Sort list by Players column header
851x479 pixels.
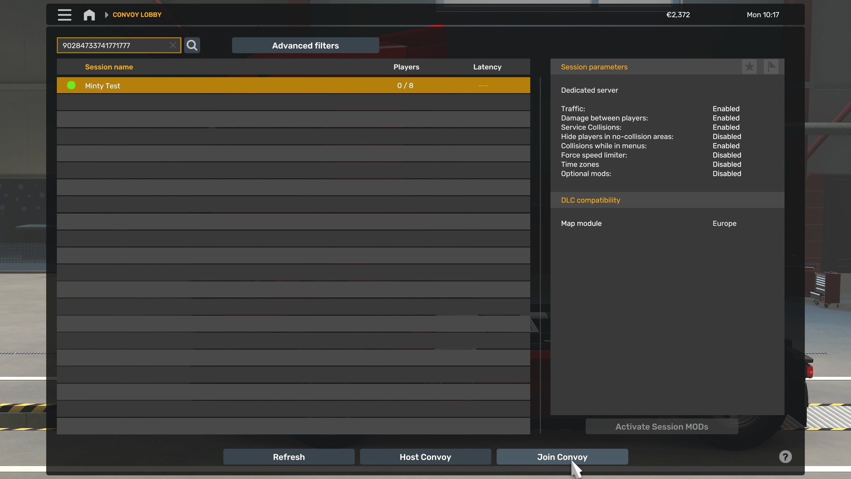coord(406,67)
